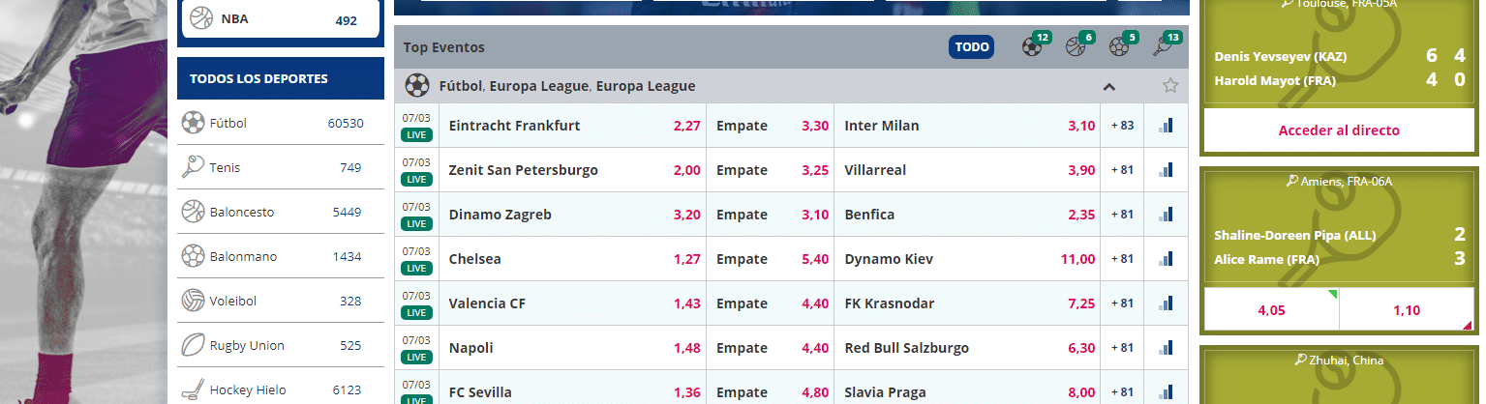Click the Rugby Union ball icon

click(x=193, y=345)
